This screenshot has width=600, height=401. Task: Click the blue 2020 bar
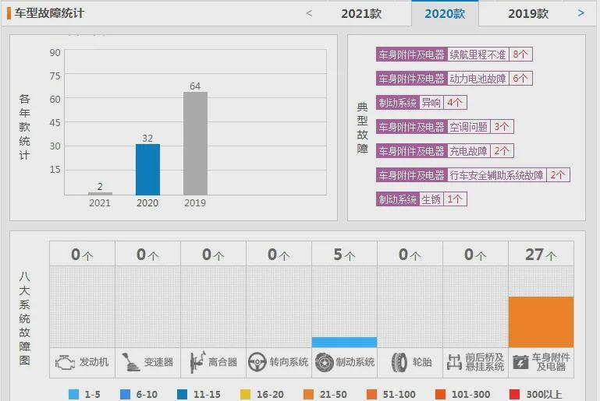pyautogui.click(x=147, y=170)
